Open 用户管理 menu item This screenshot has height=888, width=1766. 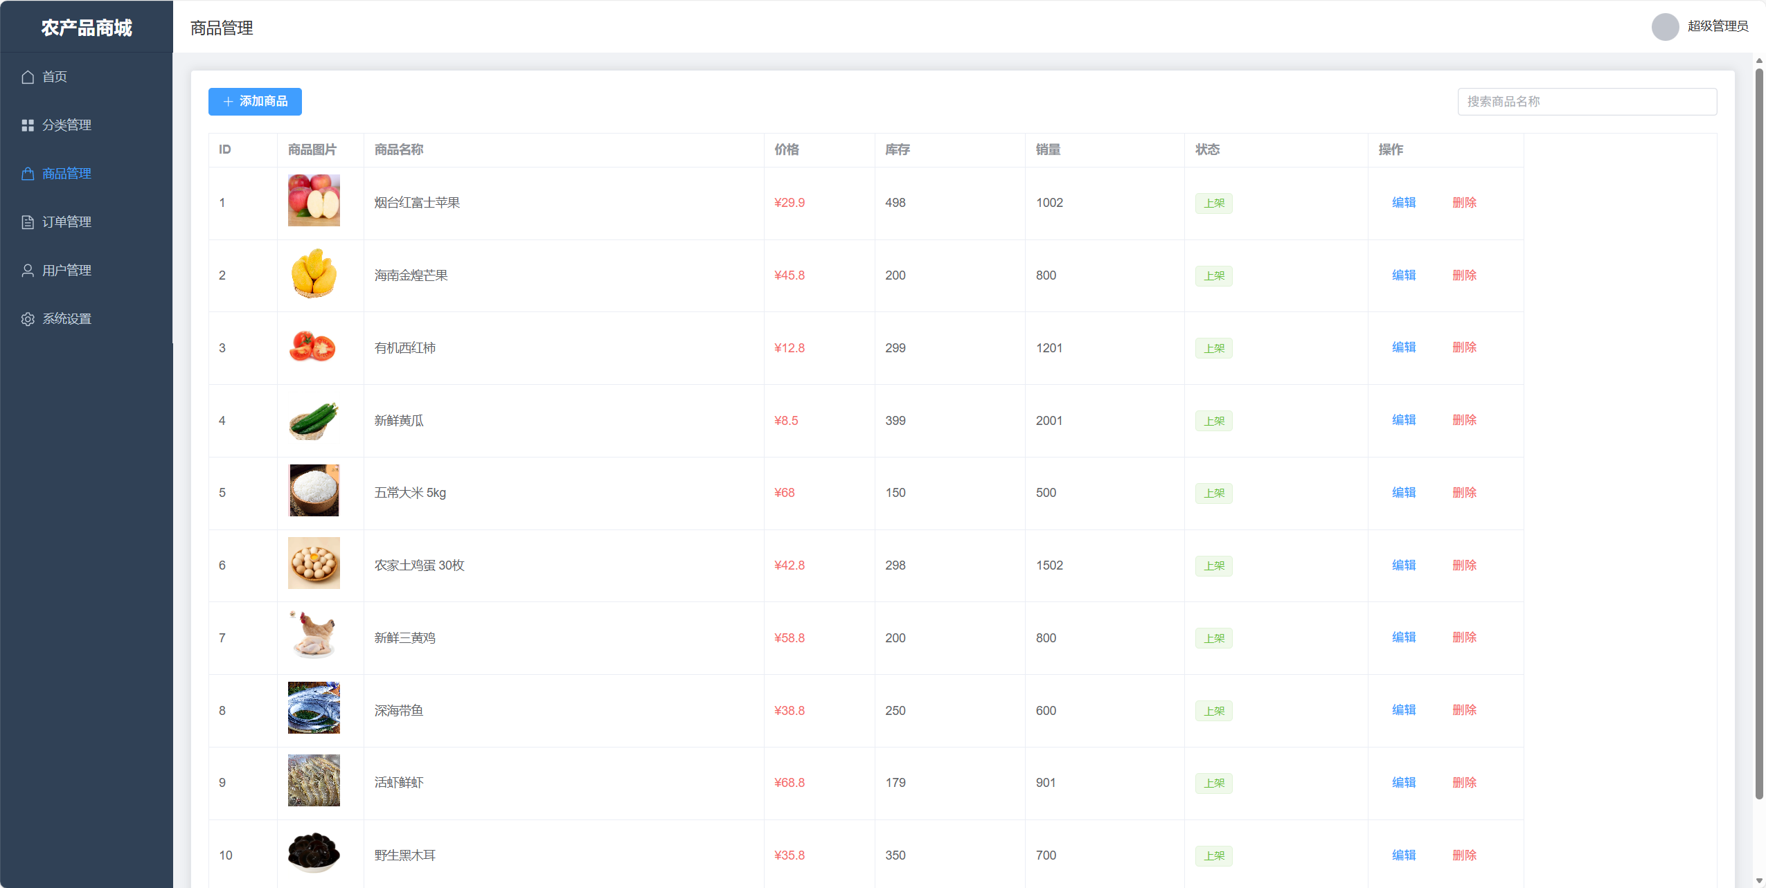coord(66,271)
